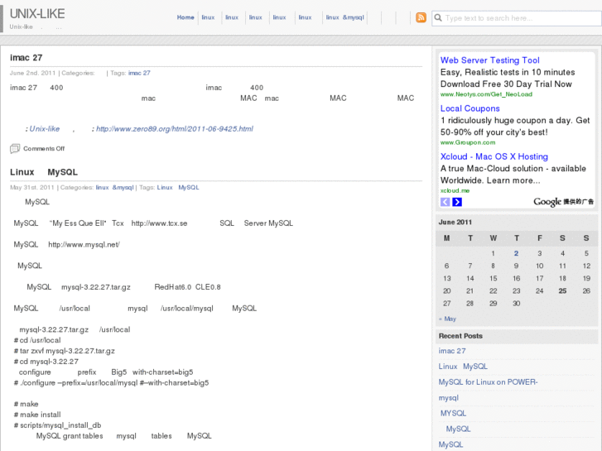Screen dimensions: 602x451
Task: Open the 'imac 27' post title
Action: click(x=26, y=58)
